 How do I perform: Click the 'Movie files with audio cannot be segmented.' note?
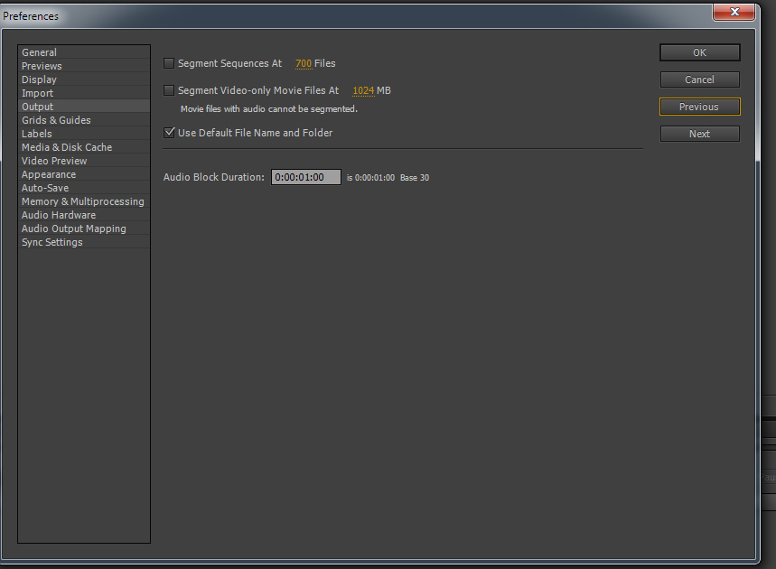[x=268, y=109]
